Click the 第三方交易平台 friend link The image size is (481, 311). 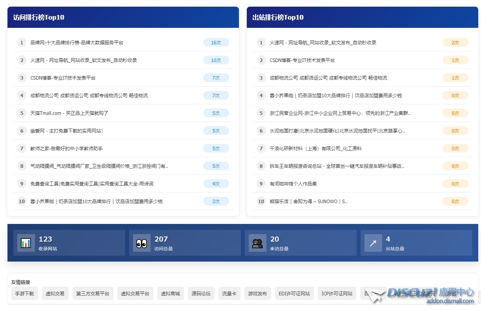pyautogui.click(x=93, y=293)
